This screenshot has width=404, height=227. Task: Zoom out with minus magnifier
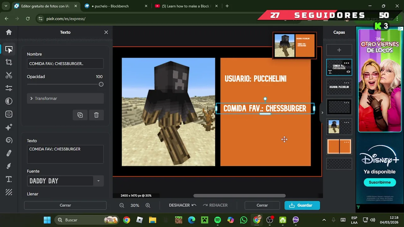(122, 205)
